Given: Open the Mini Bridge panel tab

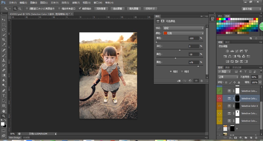Looking at the screenshot, I should 15,138.
